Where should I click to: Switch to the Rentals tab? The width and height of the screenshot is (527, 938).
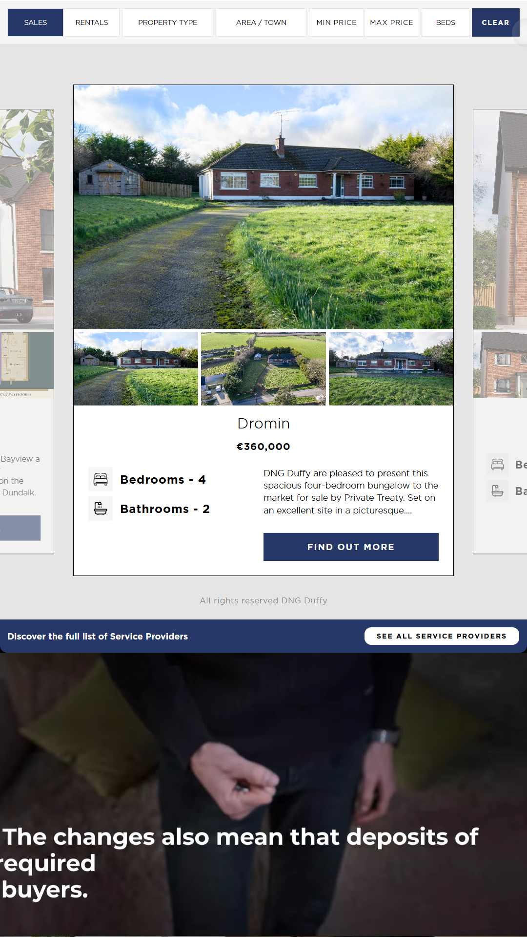92,22
